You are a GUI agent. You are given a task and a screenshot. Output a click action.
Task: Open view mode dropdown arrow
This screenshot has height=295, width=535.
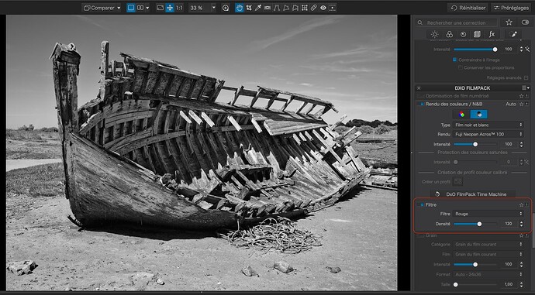[x=147, y=8]
